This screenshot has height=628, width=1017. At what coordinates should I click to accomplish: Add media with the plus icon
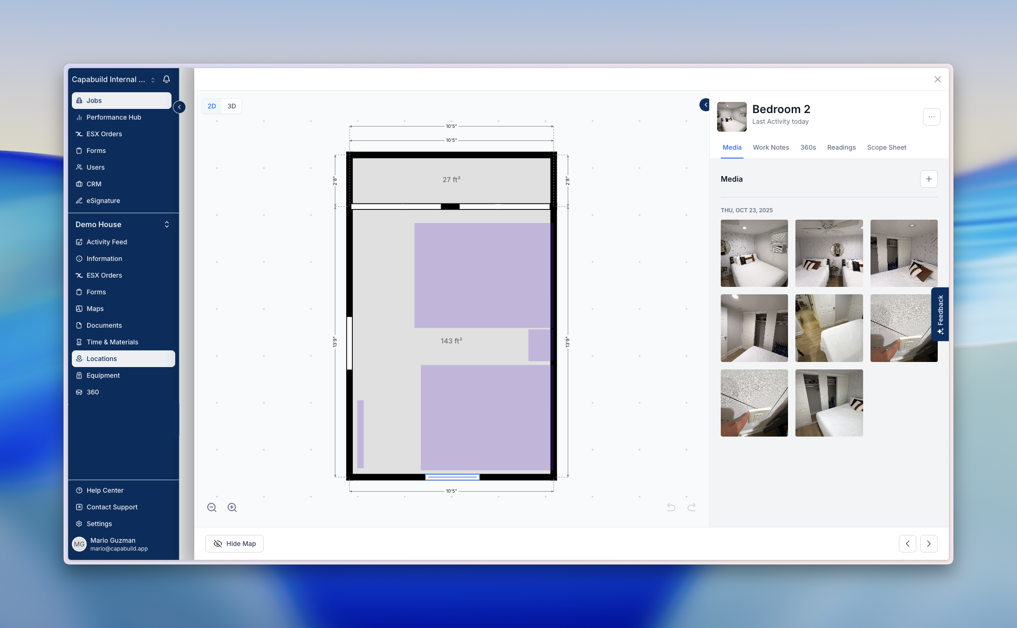928,179
